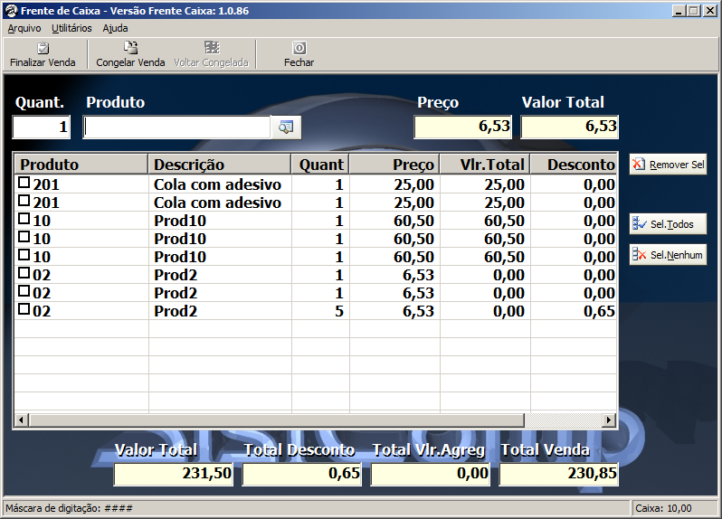Click the Produto code input field
Screen dimensions: 722x519
(x=176, y=127)
